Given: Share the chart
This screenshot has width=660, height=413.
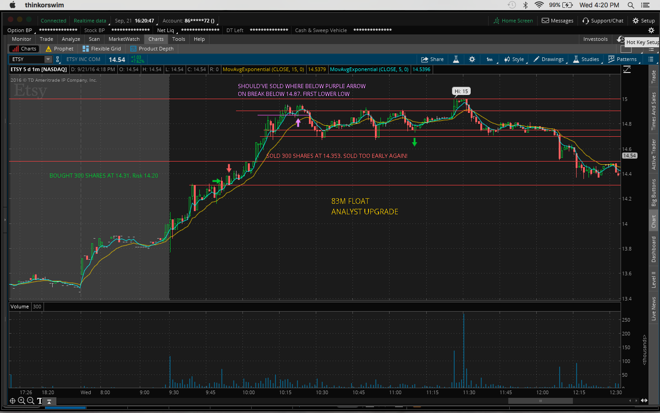Looking at the screenshot, I should pyautogui.click(x=432, y=59).
